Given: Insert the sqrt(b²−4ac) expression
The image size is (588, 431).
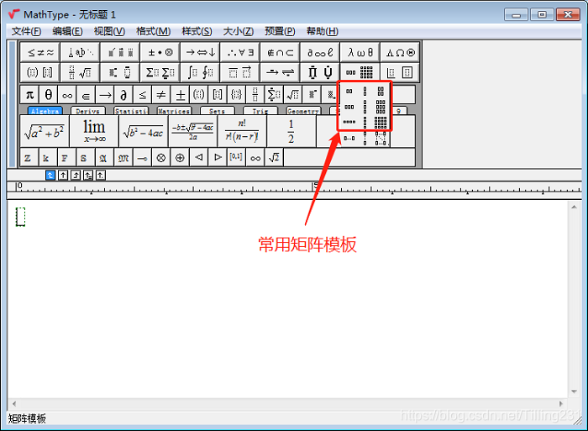Looking at the screenshot, I should point(144,131).
